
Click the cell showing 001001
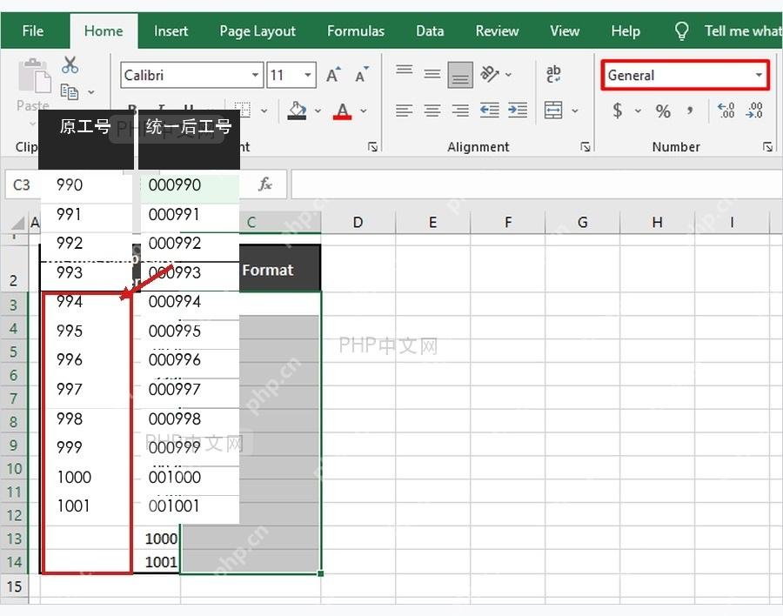190,506
